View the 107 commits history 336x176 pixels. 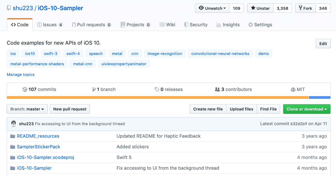[40, 90]
